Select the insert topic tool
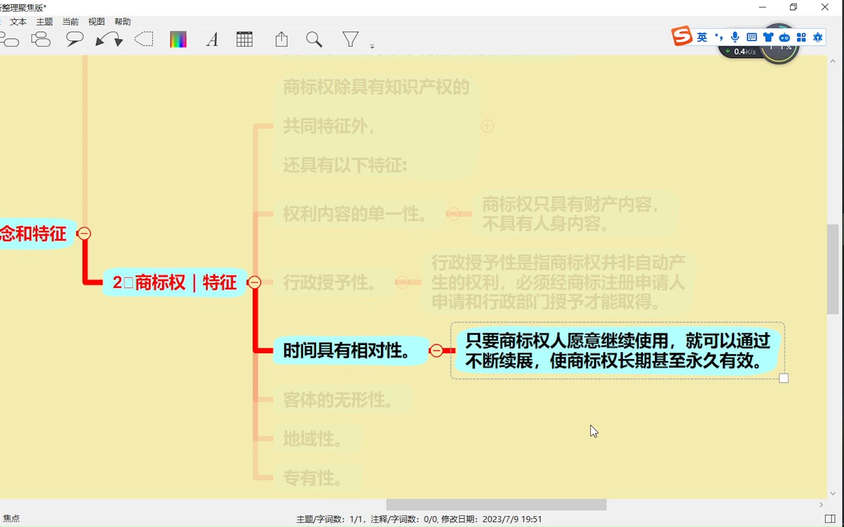844x527 pixels. coord(11,39)
